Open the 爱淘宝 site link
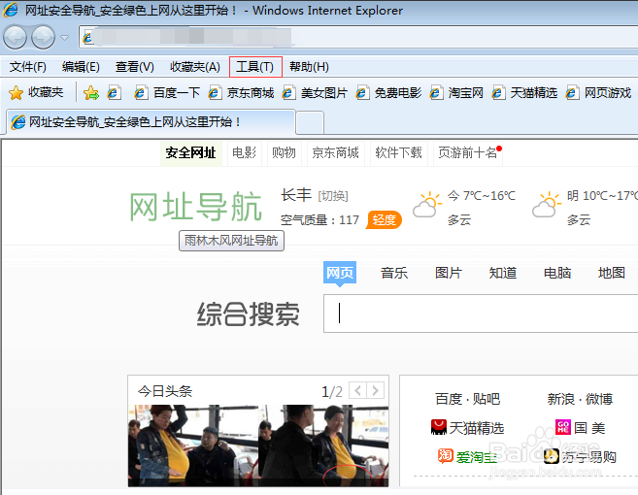 [x=476, y=457]
